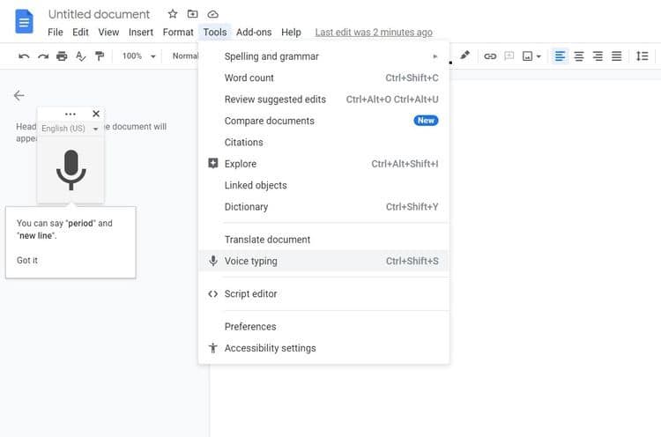Viewport: 661px width, 437px height.
Task: Open the last edit history link
Action: [x=374, y=33]
